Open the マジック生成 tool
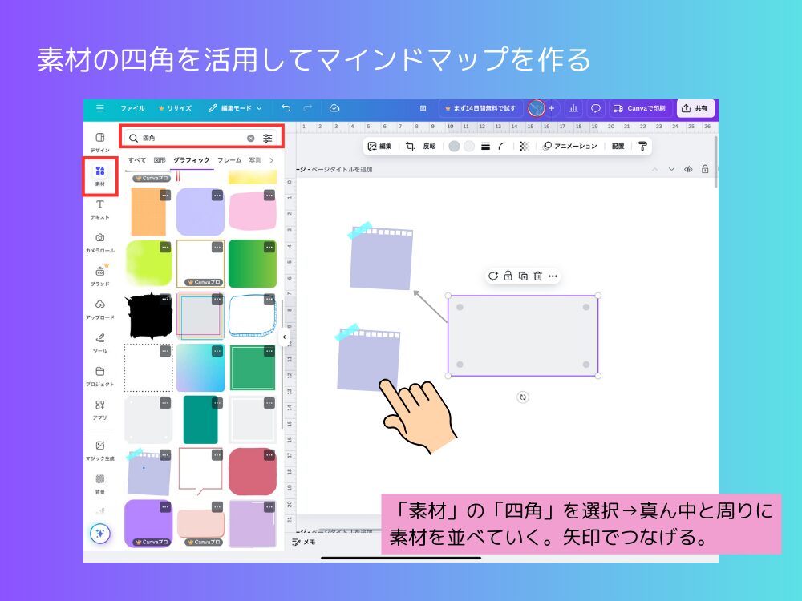The image size is (802, 601). (x=99, y=450)
